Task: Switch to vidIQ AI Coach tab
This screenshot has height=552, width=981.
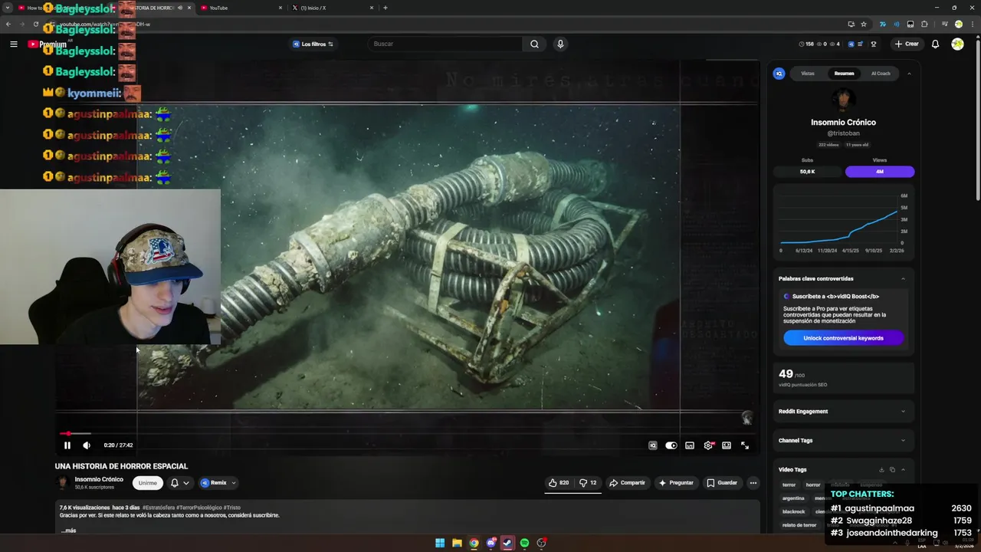Action: pos(881,74)
